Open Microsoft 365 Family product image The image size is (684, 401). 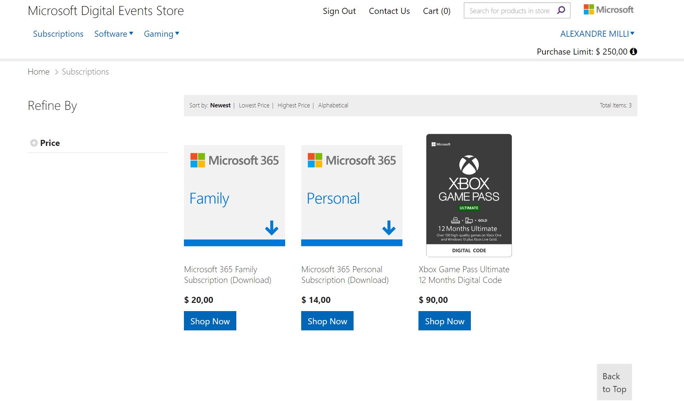coord(235,196)
